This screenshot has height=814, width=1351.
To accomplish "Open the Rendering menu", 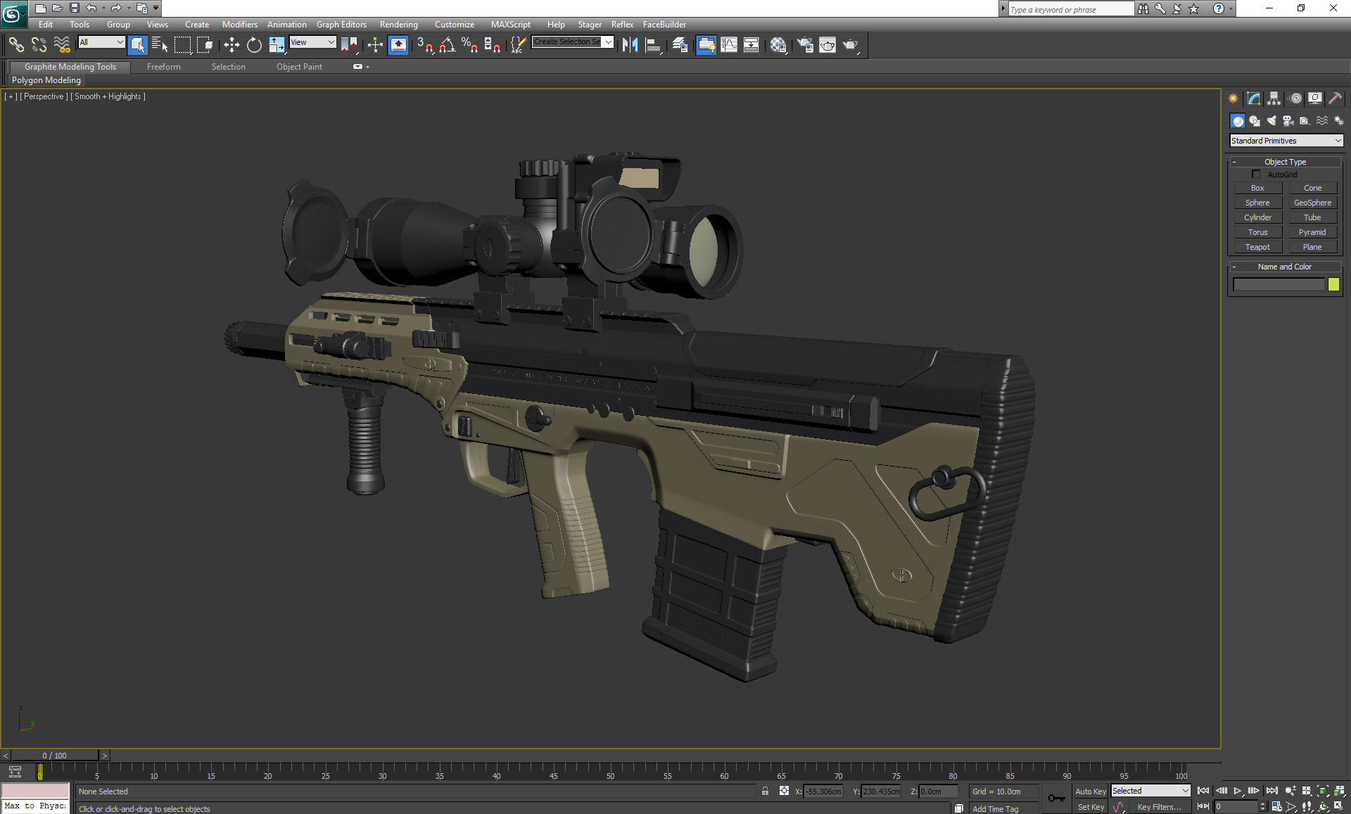I will pyautogui.click(x=398, y=24).
